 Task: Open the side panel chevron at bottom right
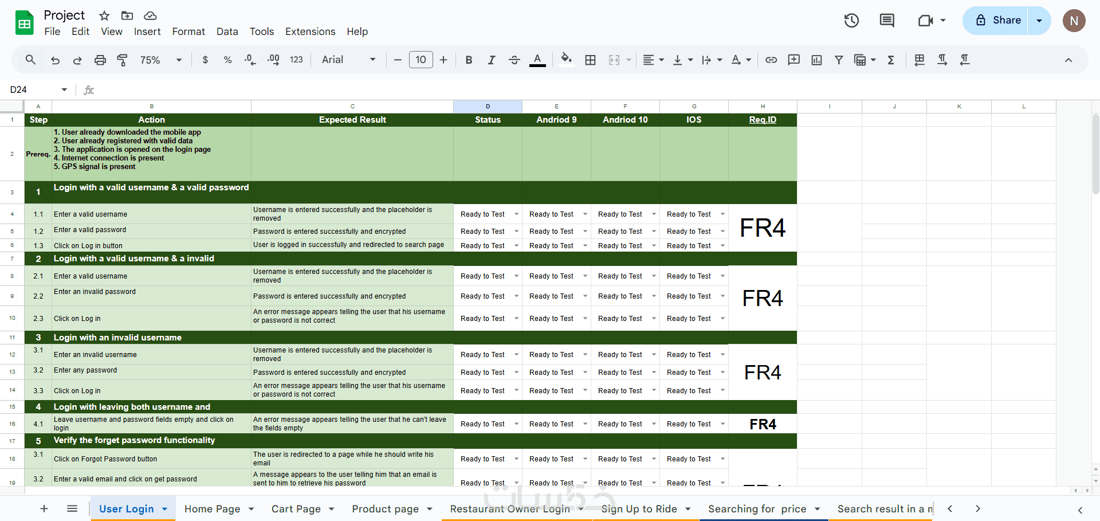tap(1080, 510)
